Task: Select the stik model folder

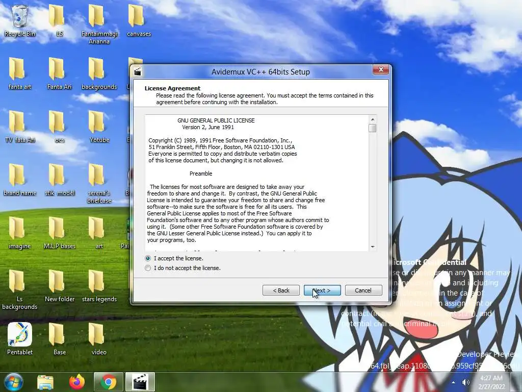Action: click(59, 180)
